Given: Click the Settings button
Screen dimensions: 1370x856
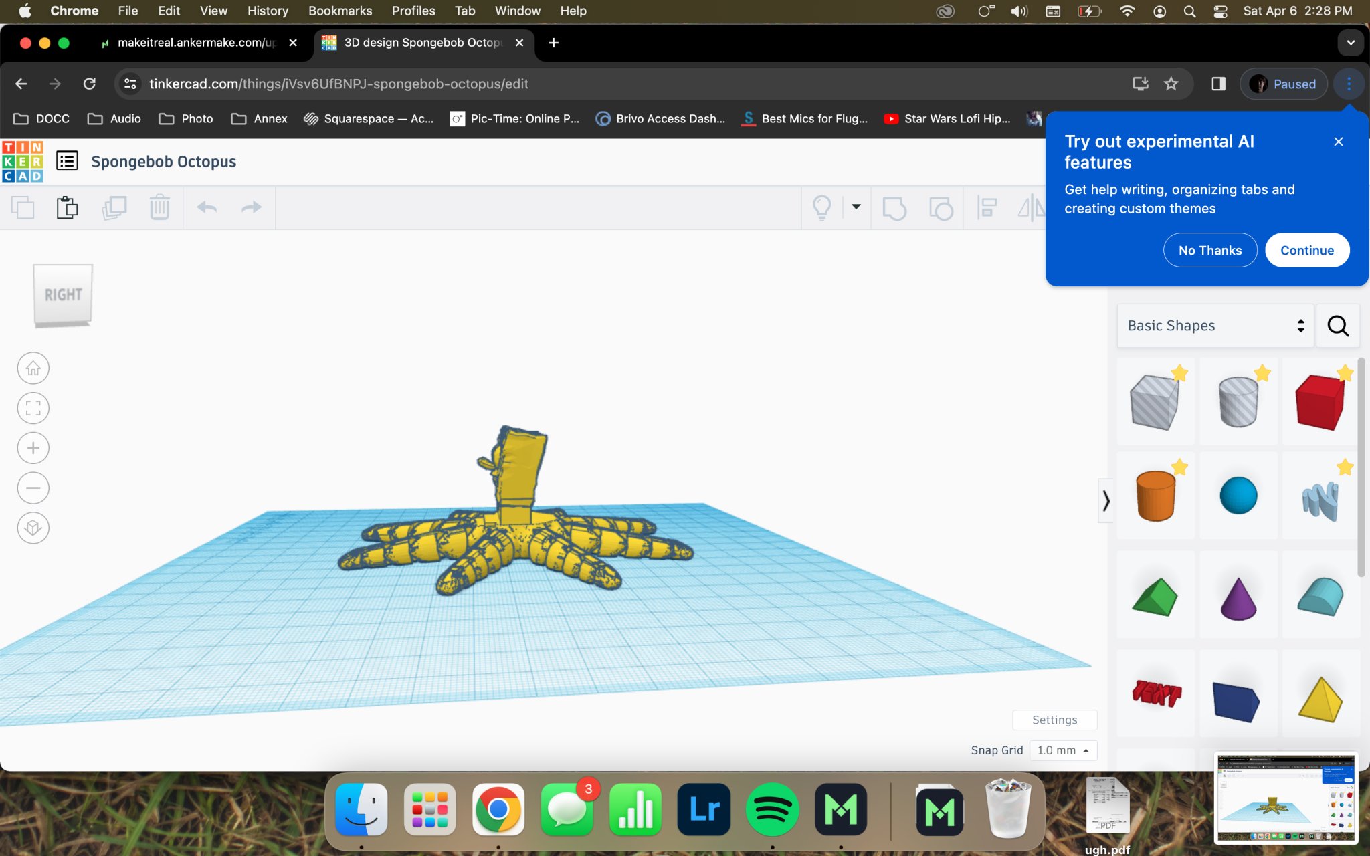Looking at the screenshot, I should click(1054, 720).
